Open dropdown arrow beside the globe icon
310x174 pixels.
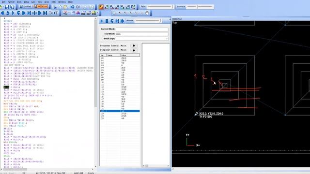97,13
